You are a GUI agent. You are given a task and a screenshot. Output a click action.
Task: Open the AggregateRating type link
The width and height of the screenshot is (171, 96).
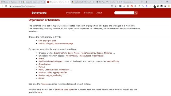point(54,75)
